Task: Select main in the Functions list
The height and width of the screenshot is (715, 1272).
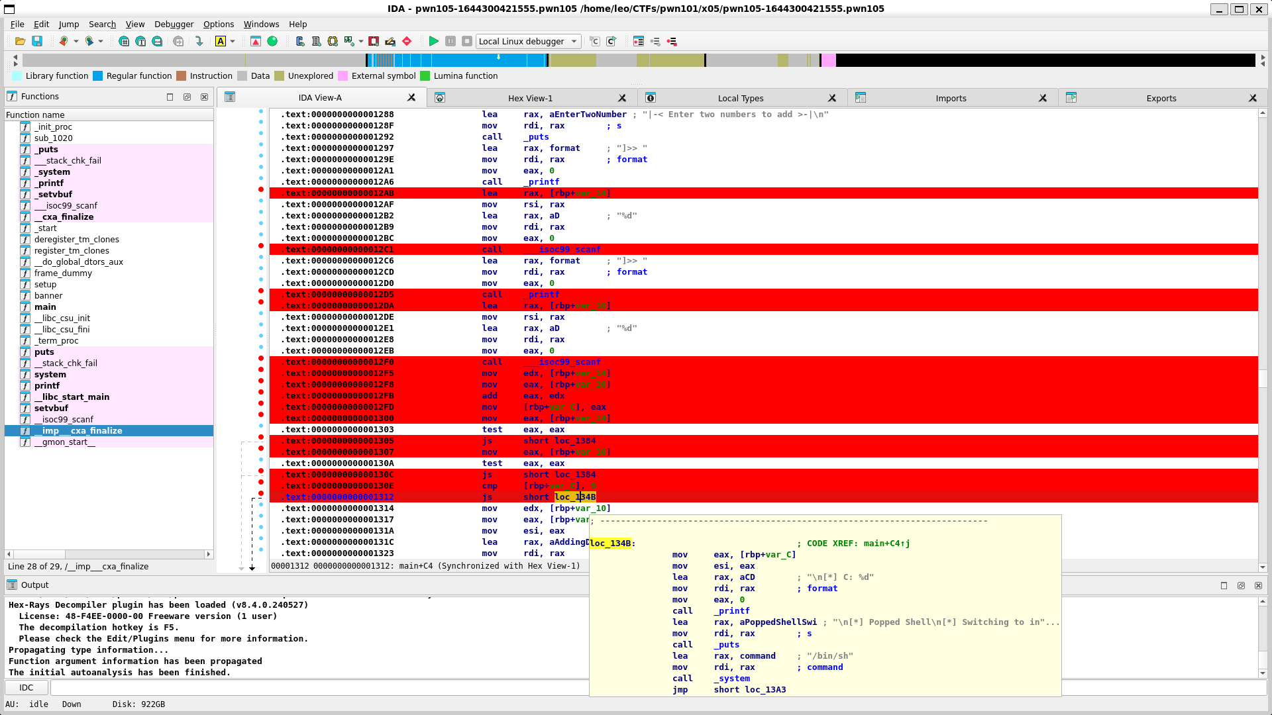Action: tap(45, 307)
